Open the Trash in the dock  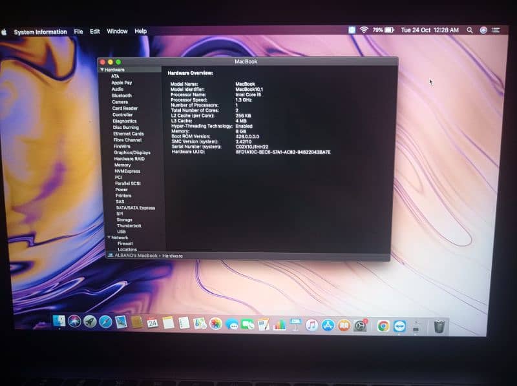(x=439, y=326)
